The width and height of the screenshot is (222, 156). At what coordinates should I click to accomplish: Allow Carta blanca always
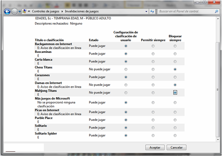coord(153,61)
